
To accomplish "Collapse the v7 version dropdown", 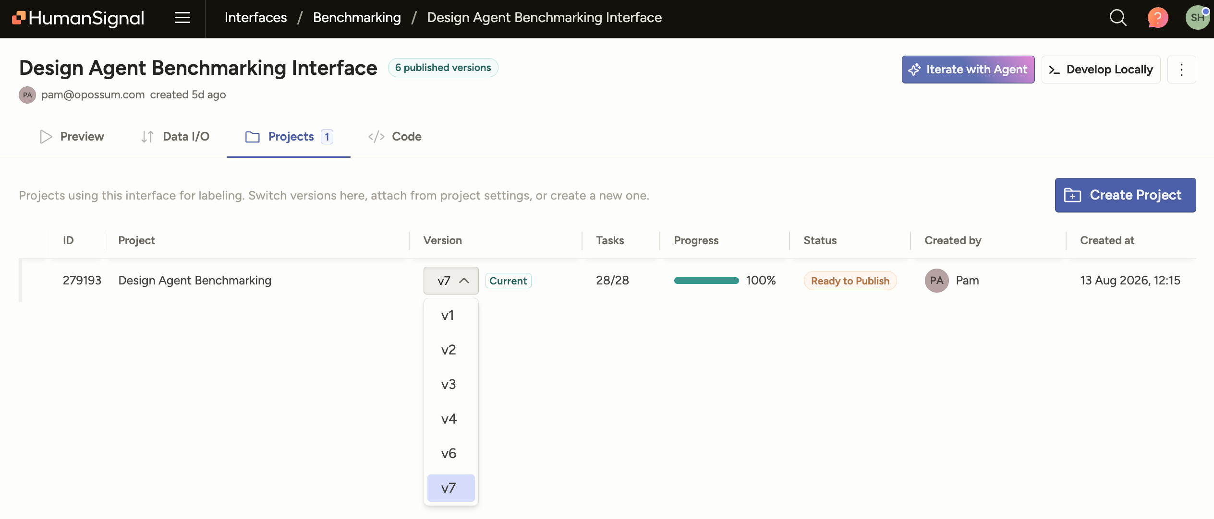I will pos(451,281).
